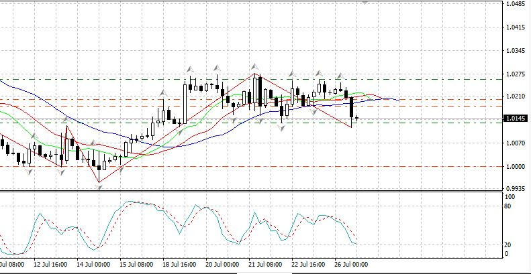
Task: Click the 18 Jul 16:00 time label
Action: 179,265
